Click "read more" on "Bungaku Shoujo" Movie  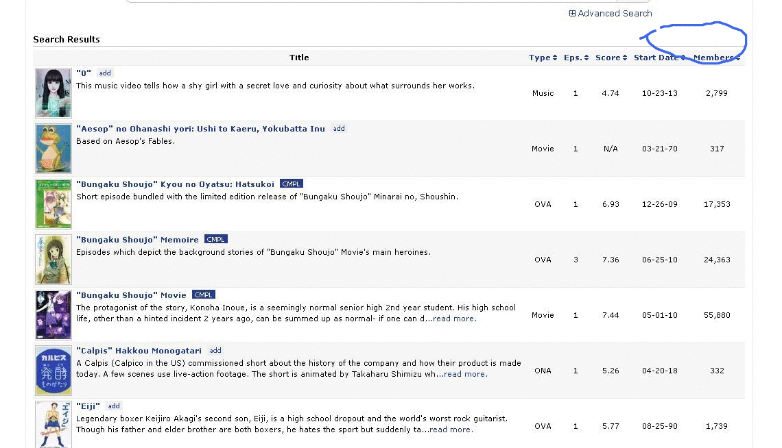[x=453, y=319]
